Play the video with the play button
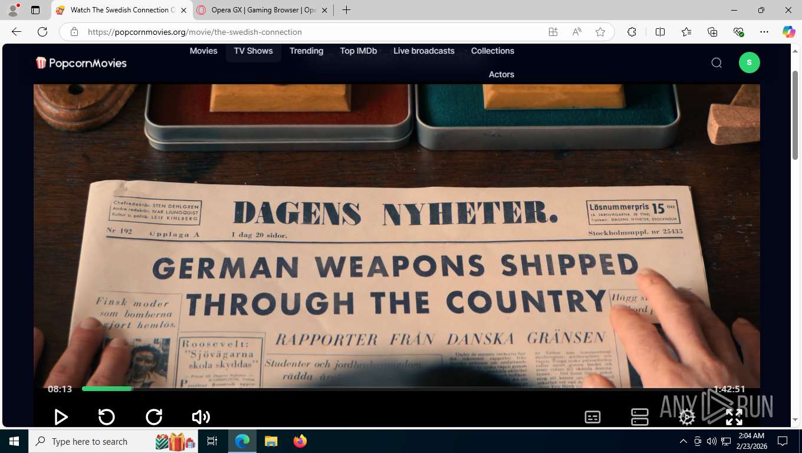This screenshot has height=453, width=802. [x=61, y=417]
